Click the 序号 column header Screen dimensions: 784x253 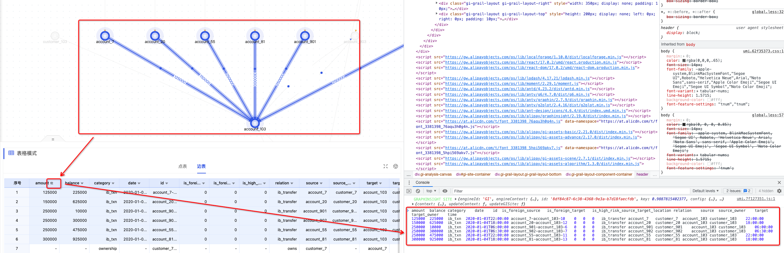(x=17, y=183)
